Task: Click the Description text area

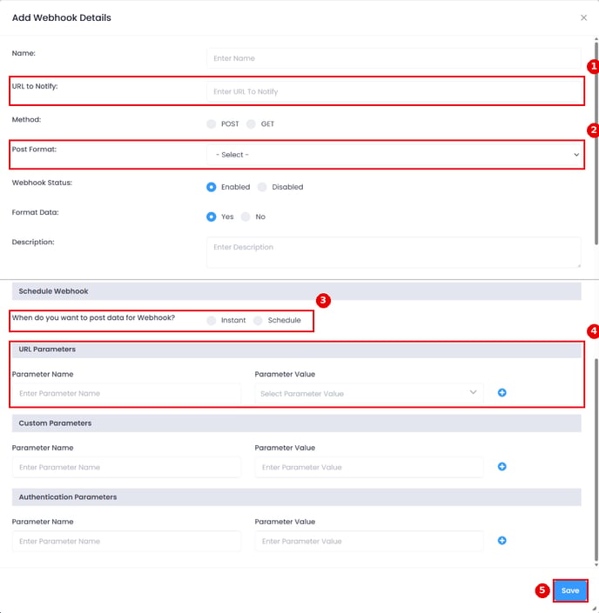Action: 394,252
